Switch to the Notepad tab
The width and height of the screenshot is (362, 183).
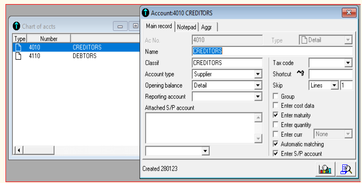click(x=187, y=27)
